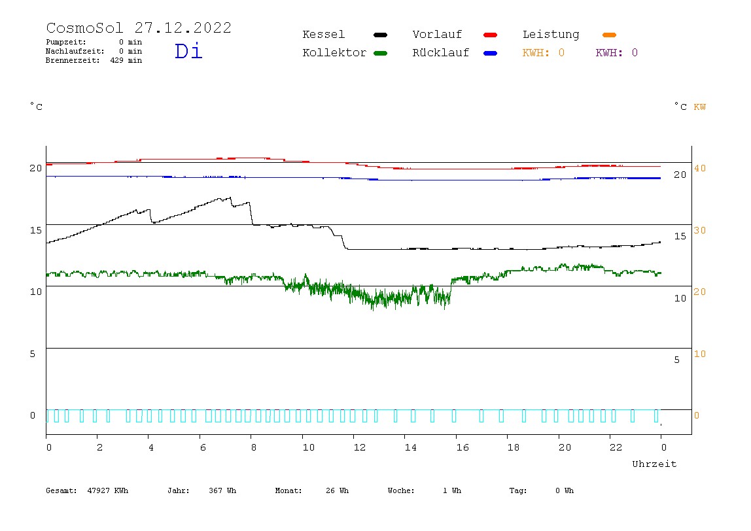Viewport: 751px width, 531px height.
Task: Click the 'Gesamt:' footer label
Action: pos(61,490)
